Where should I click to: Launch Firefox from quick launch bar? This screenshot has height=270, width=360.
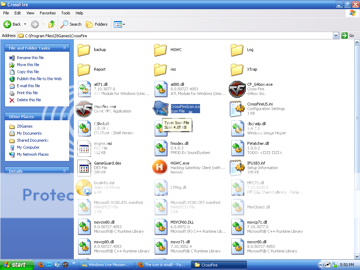(41, 265)
